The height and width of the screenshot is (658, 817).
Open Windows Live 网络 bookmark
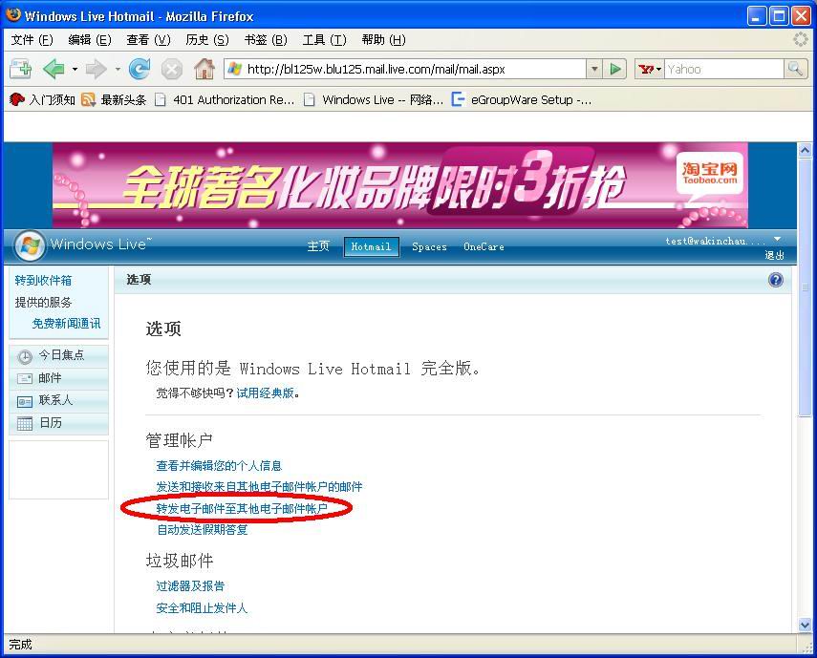click(x=374, y=100)
